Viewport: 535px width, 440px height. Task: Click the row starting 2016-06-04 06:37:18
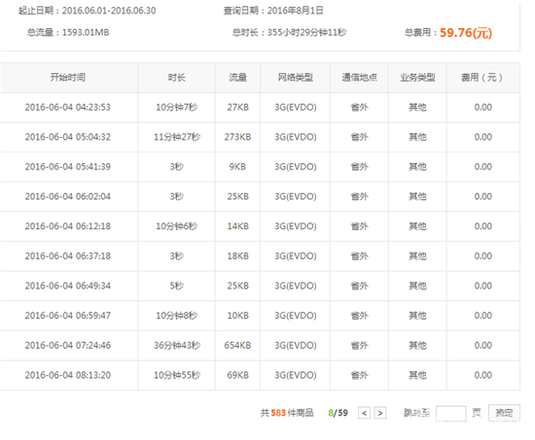(x=260, y=256)
